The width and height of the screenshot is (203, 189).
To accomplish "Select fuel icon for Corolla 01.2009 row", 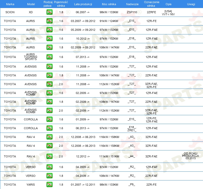I will (49, 119).
